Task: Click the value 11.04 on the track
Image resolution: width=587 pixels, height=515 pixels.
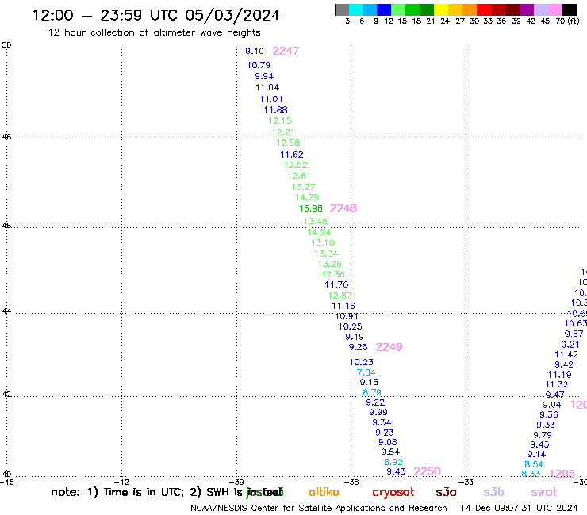Action: click(x=267, y=87)
